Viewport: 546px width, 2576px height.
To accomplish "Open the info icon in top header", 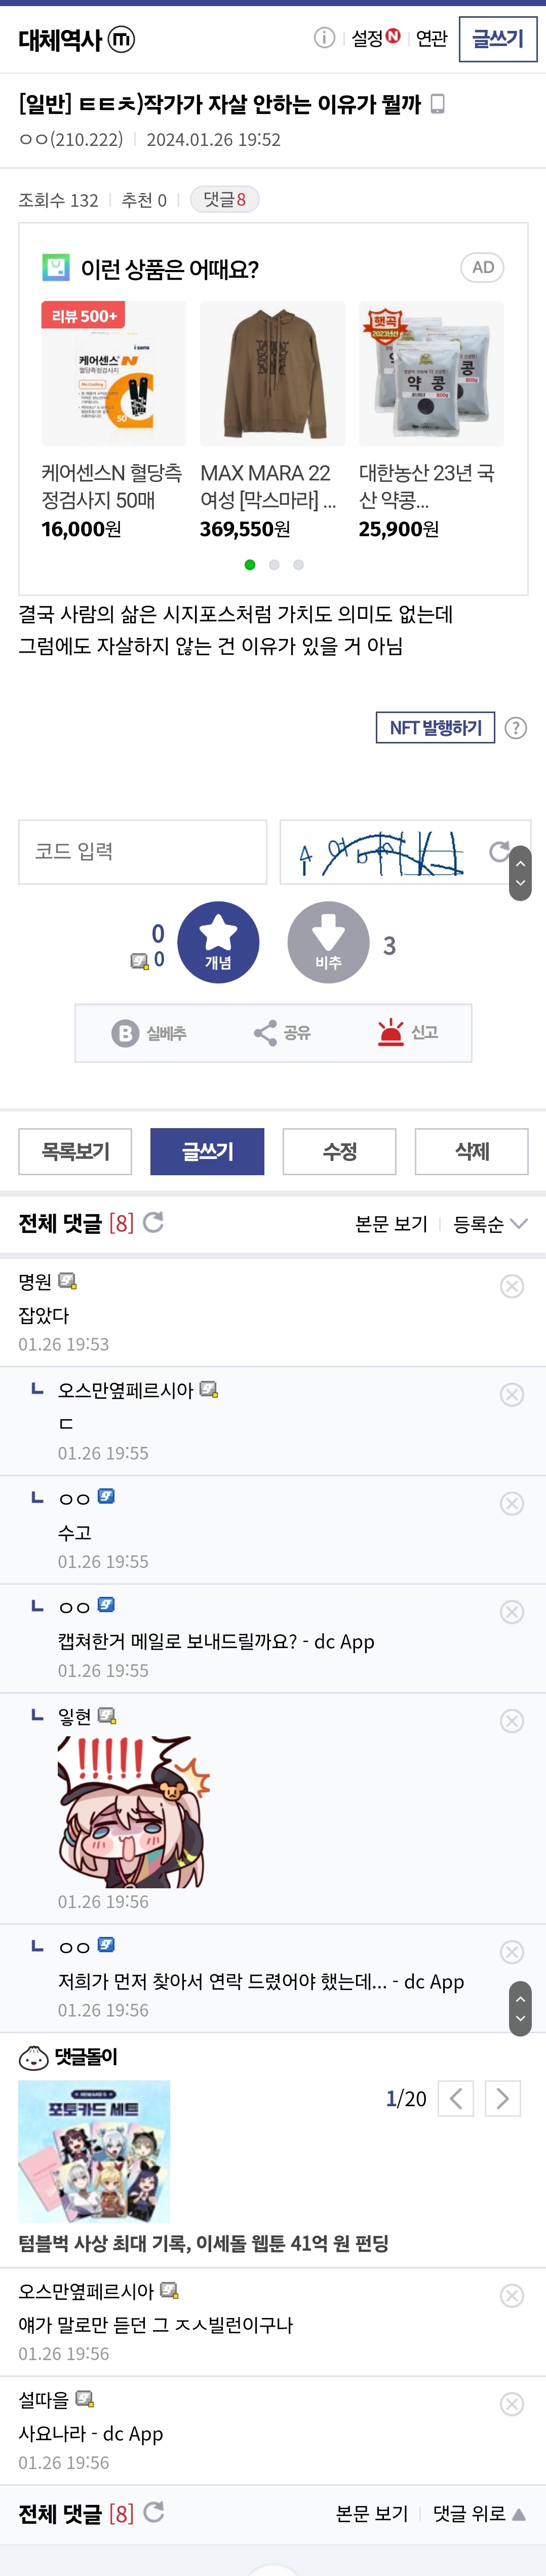I will click(324, 38).
